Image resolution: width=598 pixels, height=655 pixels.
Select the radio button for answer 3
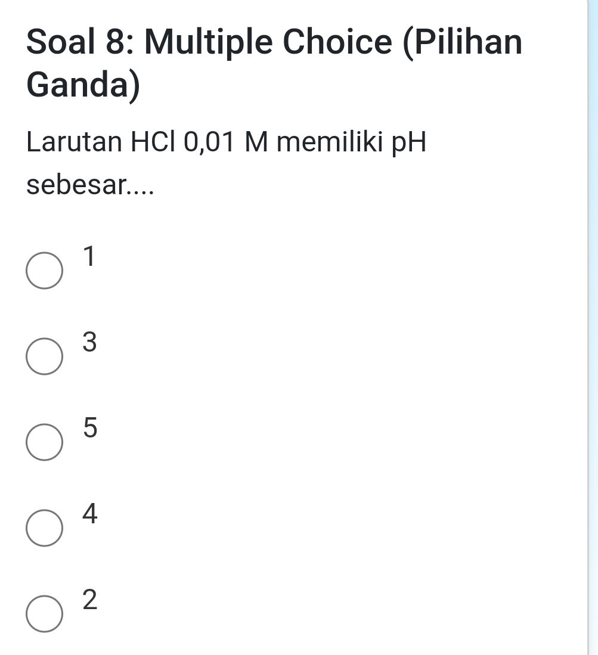click(x=44, y=356)
